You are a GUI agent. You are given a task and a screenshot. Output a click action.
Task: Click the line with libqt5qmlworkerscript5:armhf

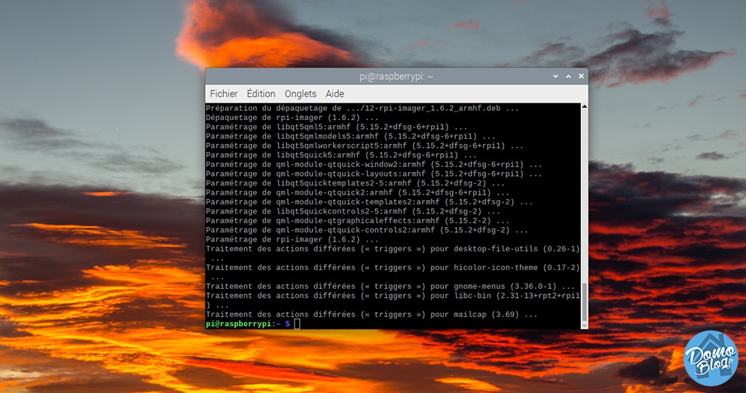coord(365,146)
